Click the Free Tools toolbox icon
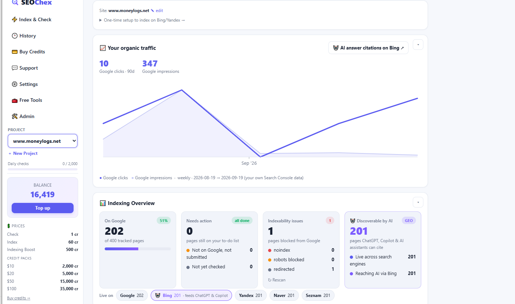515x304 pixels. (x=15, y=100)
